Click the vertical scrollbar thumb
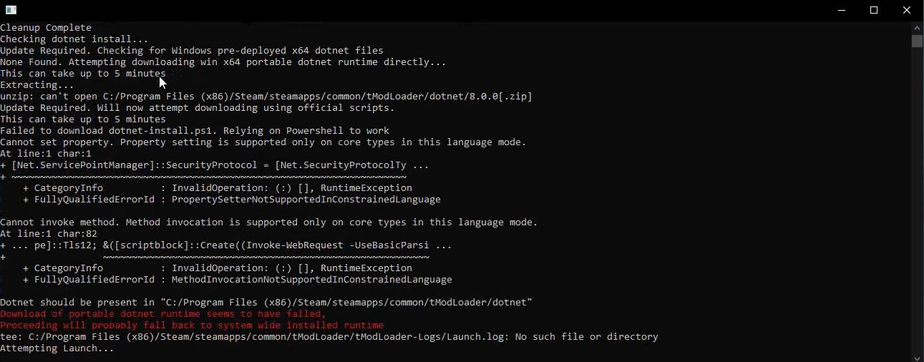 (x=917, y=41)
